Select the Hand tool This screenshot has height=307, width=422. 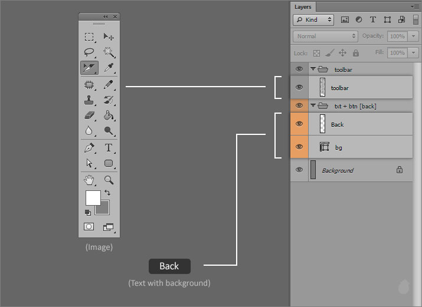(x=89, y=180)
